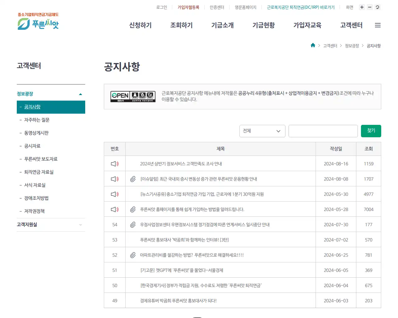This screenshot has height=318, width=398.
Task: Open the paperclip attachment on the 이슈알림 notice
Action: click(x=132, y=179)
